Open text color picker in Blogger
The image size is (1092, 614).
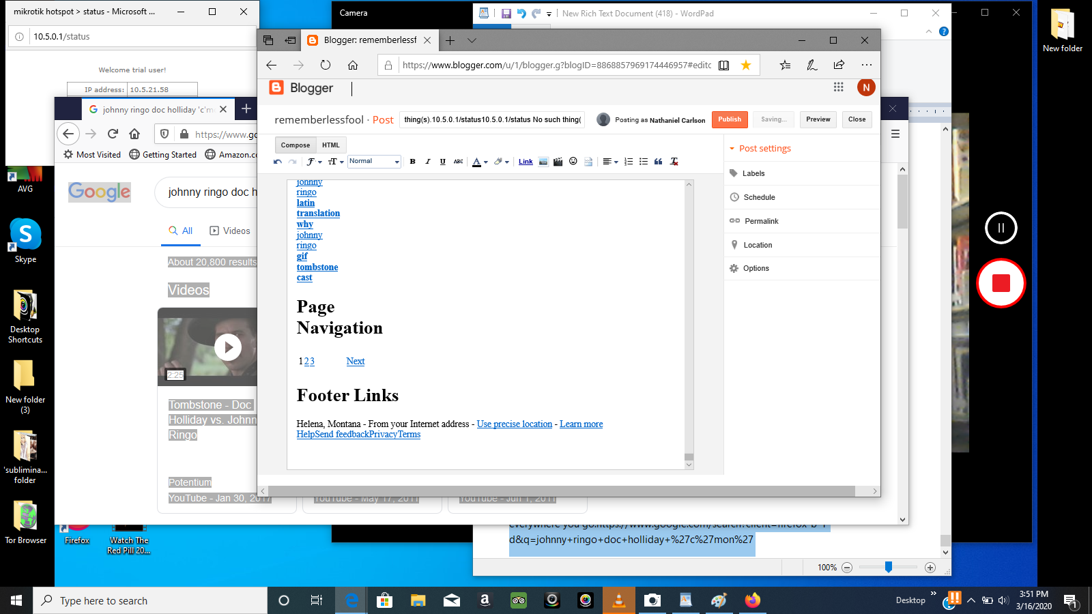480,162
